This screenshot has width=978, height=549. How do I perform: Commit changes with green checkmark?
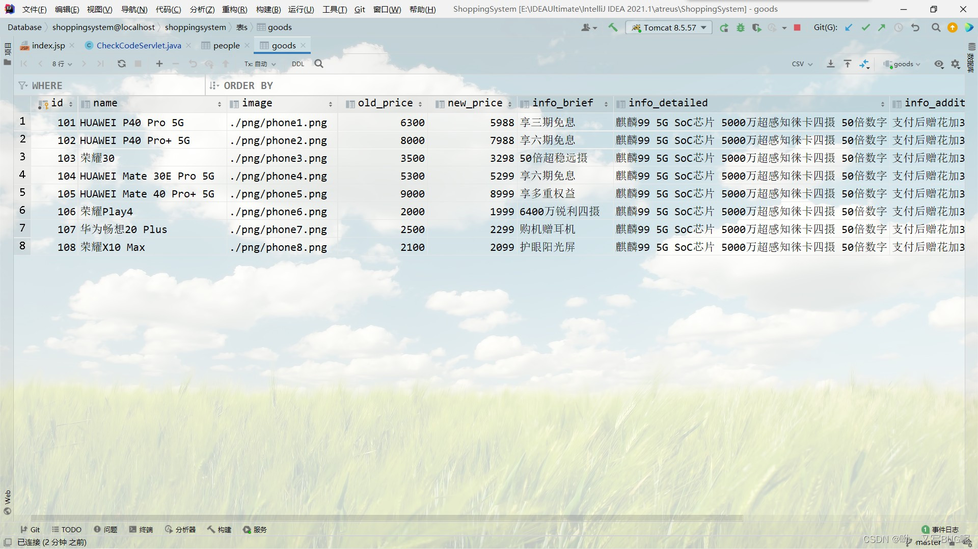865,27
